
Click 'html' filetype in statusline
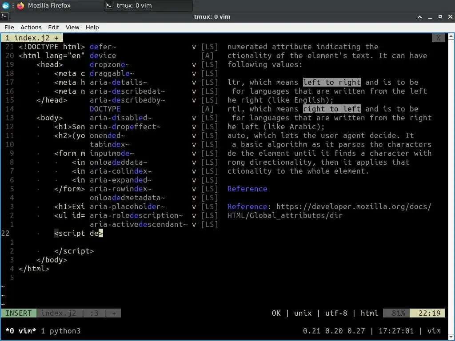click(369, 313)
